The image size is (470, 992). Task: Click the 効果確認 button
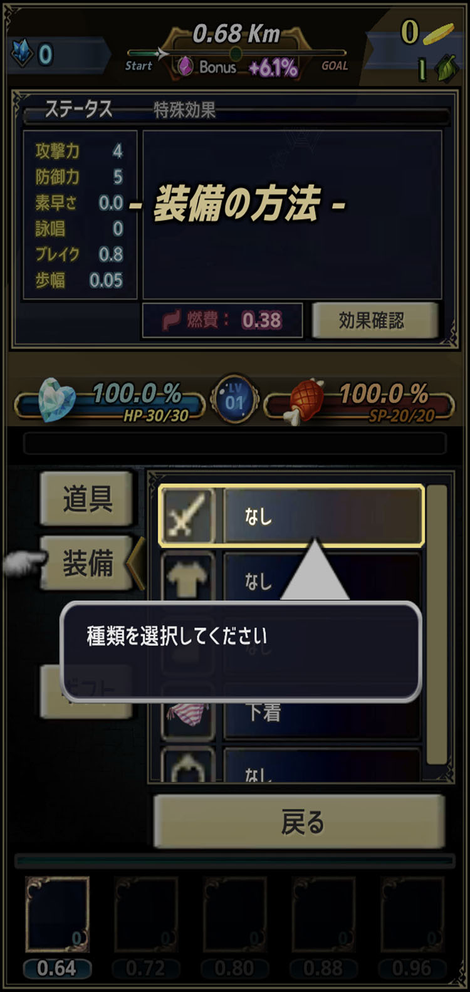tap(374, 321)
